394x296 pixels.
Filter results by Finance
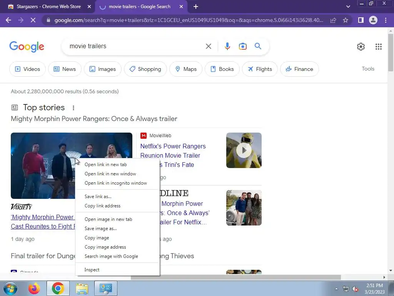point(299,69)
